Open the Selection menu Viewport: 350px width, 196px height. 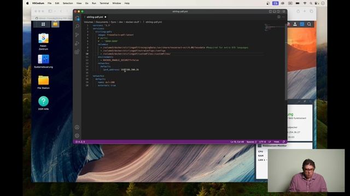click(x=68, y=3)
